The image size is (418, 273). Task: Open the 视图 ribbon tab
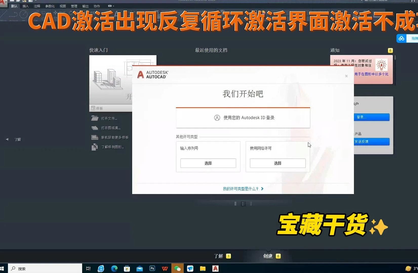click(x=62, y=6)
